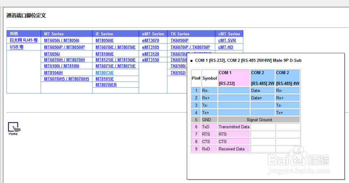This screenshot has width=349, height=183.
Task: Open TK6070iP / TK8070iP link
Action: click(x=190, y=47)
